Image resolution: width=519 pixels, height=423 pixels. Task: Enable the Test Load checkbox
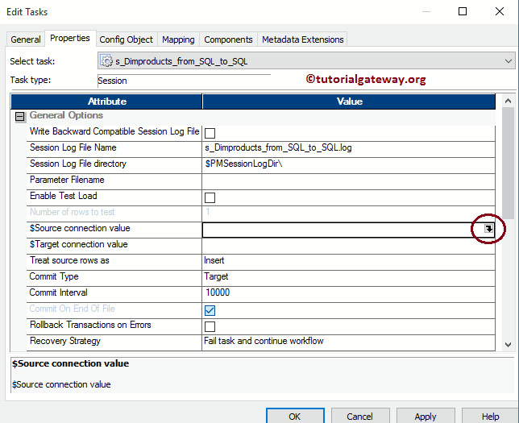pyautogui.click(x=210, y=197)
